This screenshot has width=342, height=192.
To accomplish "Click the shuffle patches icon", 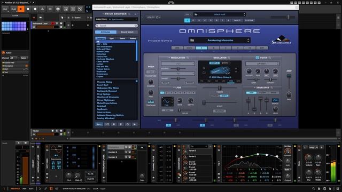I will [x=107, y=124].
